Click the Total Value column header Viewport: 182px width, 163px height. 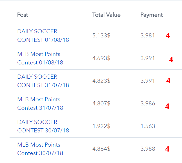pyautogui.click(x=106, y=15)
